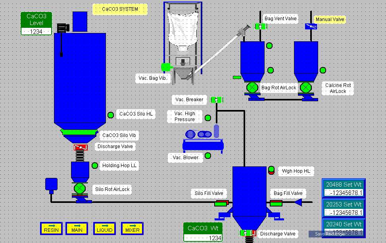Click the Manual Valve icon

[x=311, y=27]
